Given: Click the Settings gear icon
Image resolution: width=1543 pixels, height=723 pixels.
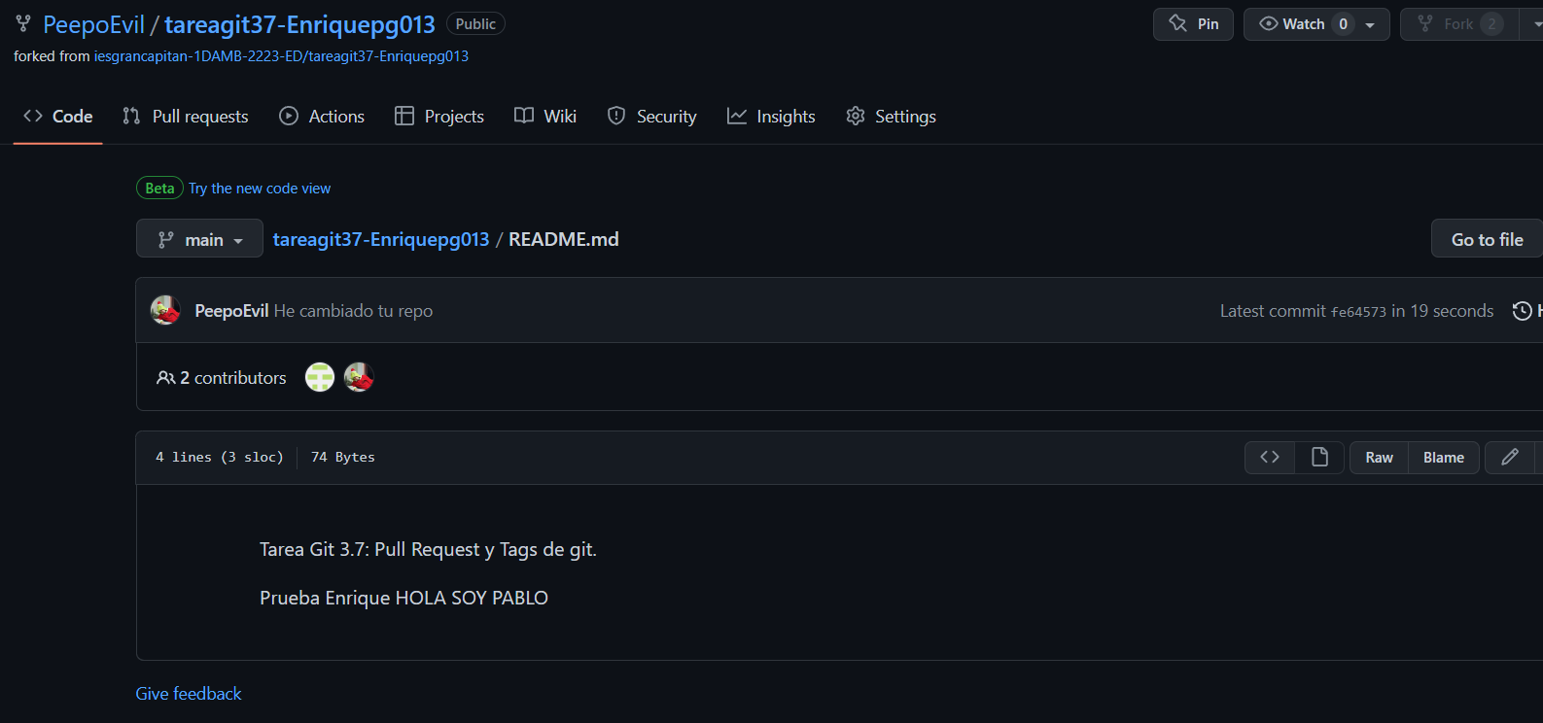Looking at the screenshot, I should coord(856,116).
